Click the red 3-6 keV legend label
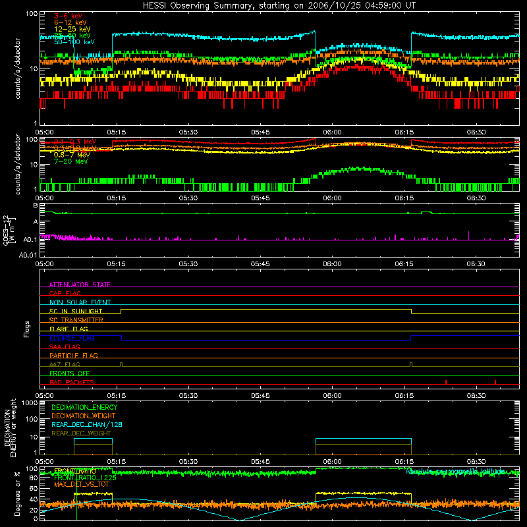The width and height of the screenshot is (527, 527). click(69, 16)
